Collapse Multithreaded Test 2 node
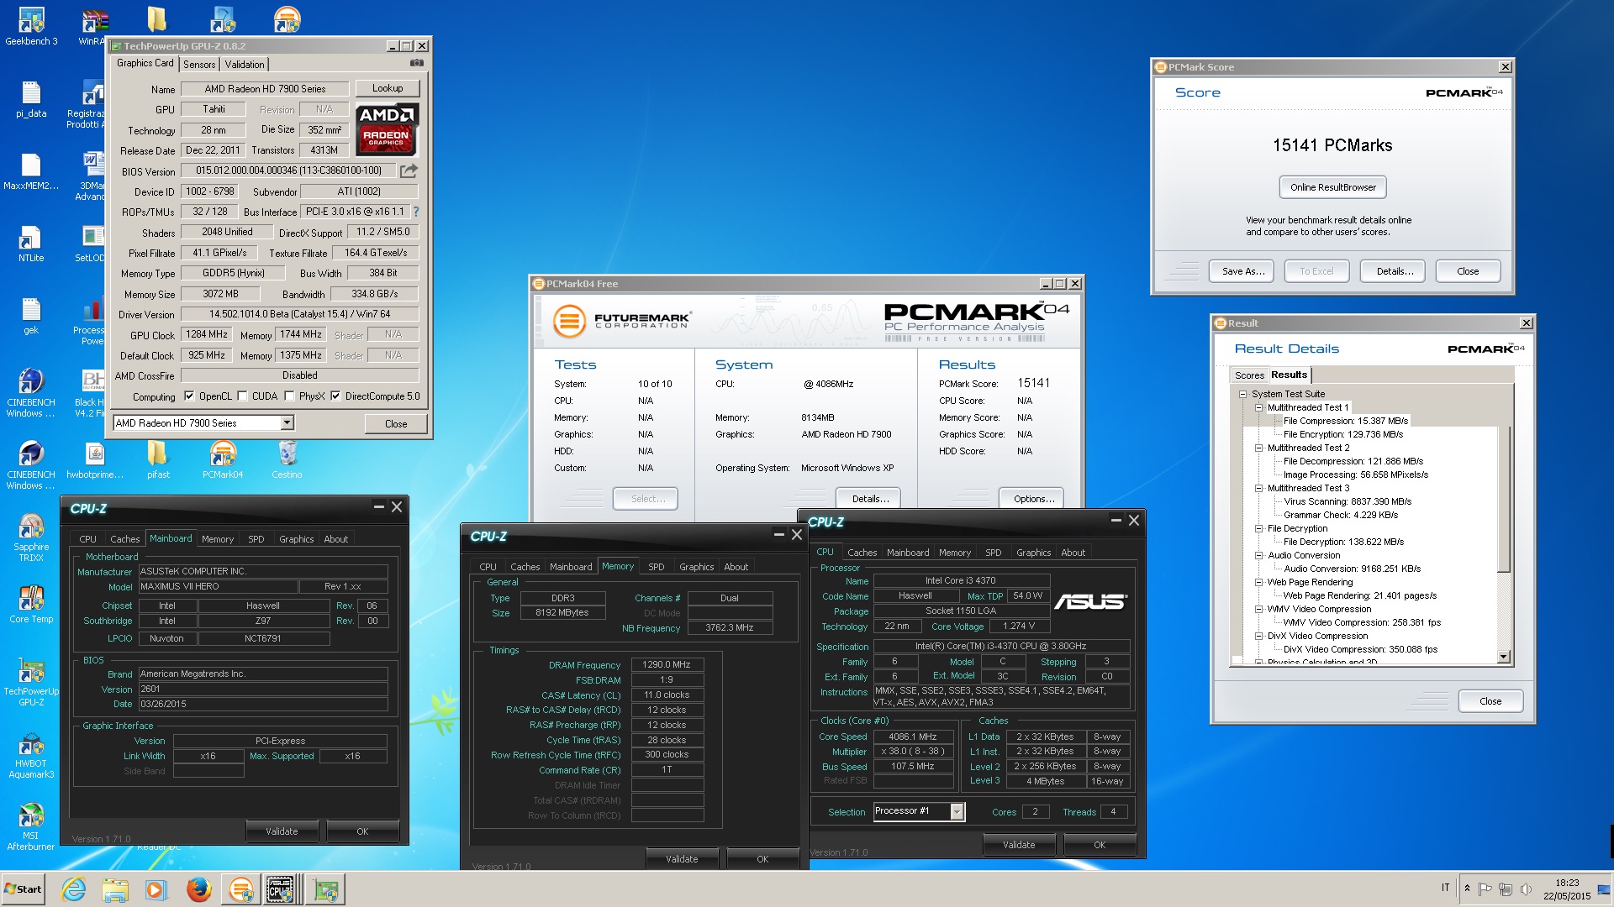1614x907 pixels. click(x=1259, y=448)
